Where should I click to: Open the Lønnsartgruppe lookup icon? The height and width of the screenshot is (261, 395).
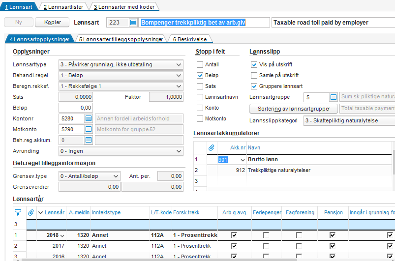click(x=333, y=97)
